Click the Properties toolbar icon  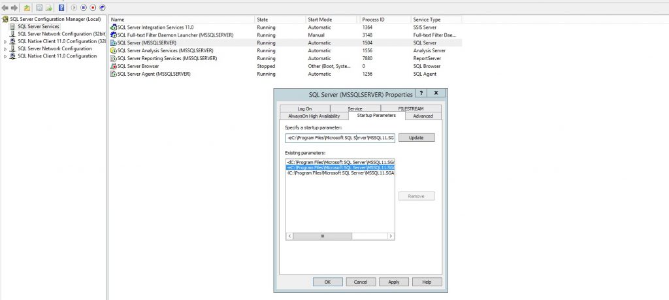click(39, 8)
